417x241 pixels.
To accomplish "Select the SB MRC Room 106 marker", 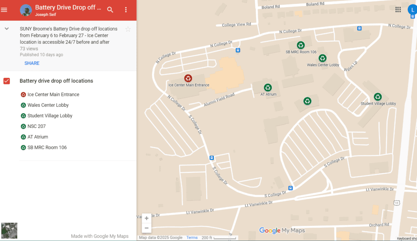I will [x=301, y=45].
